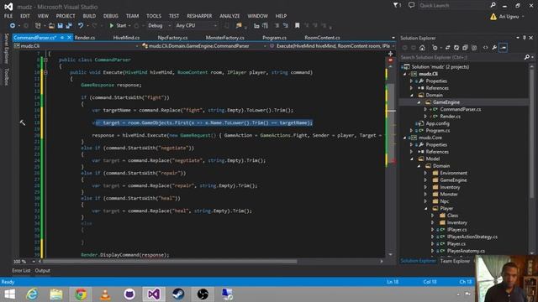The height and width of the screenshot is (302, 538).
Task: Open the FILE menu
Action: tap(8, 16)
